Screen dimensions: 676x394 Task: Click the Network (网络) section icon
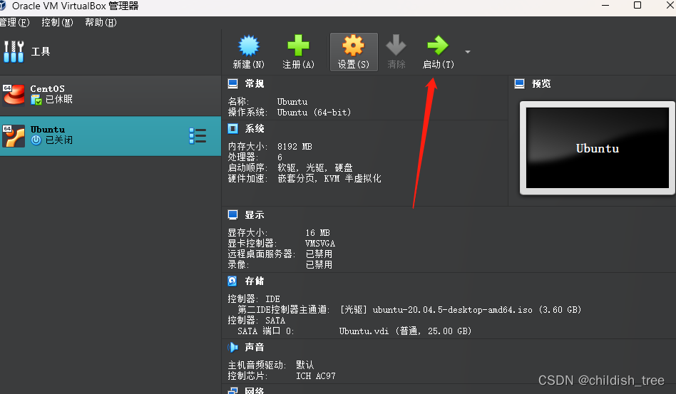point(232,390)
